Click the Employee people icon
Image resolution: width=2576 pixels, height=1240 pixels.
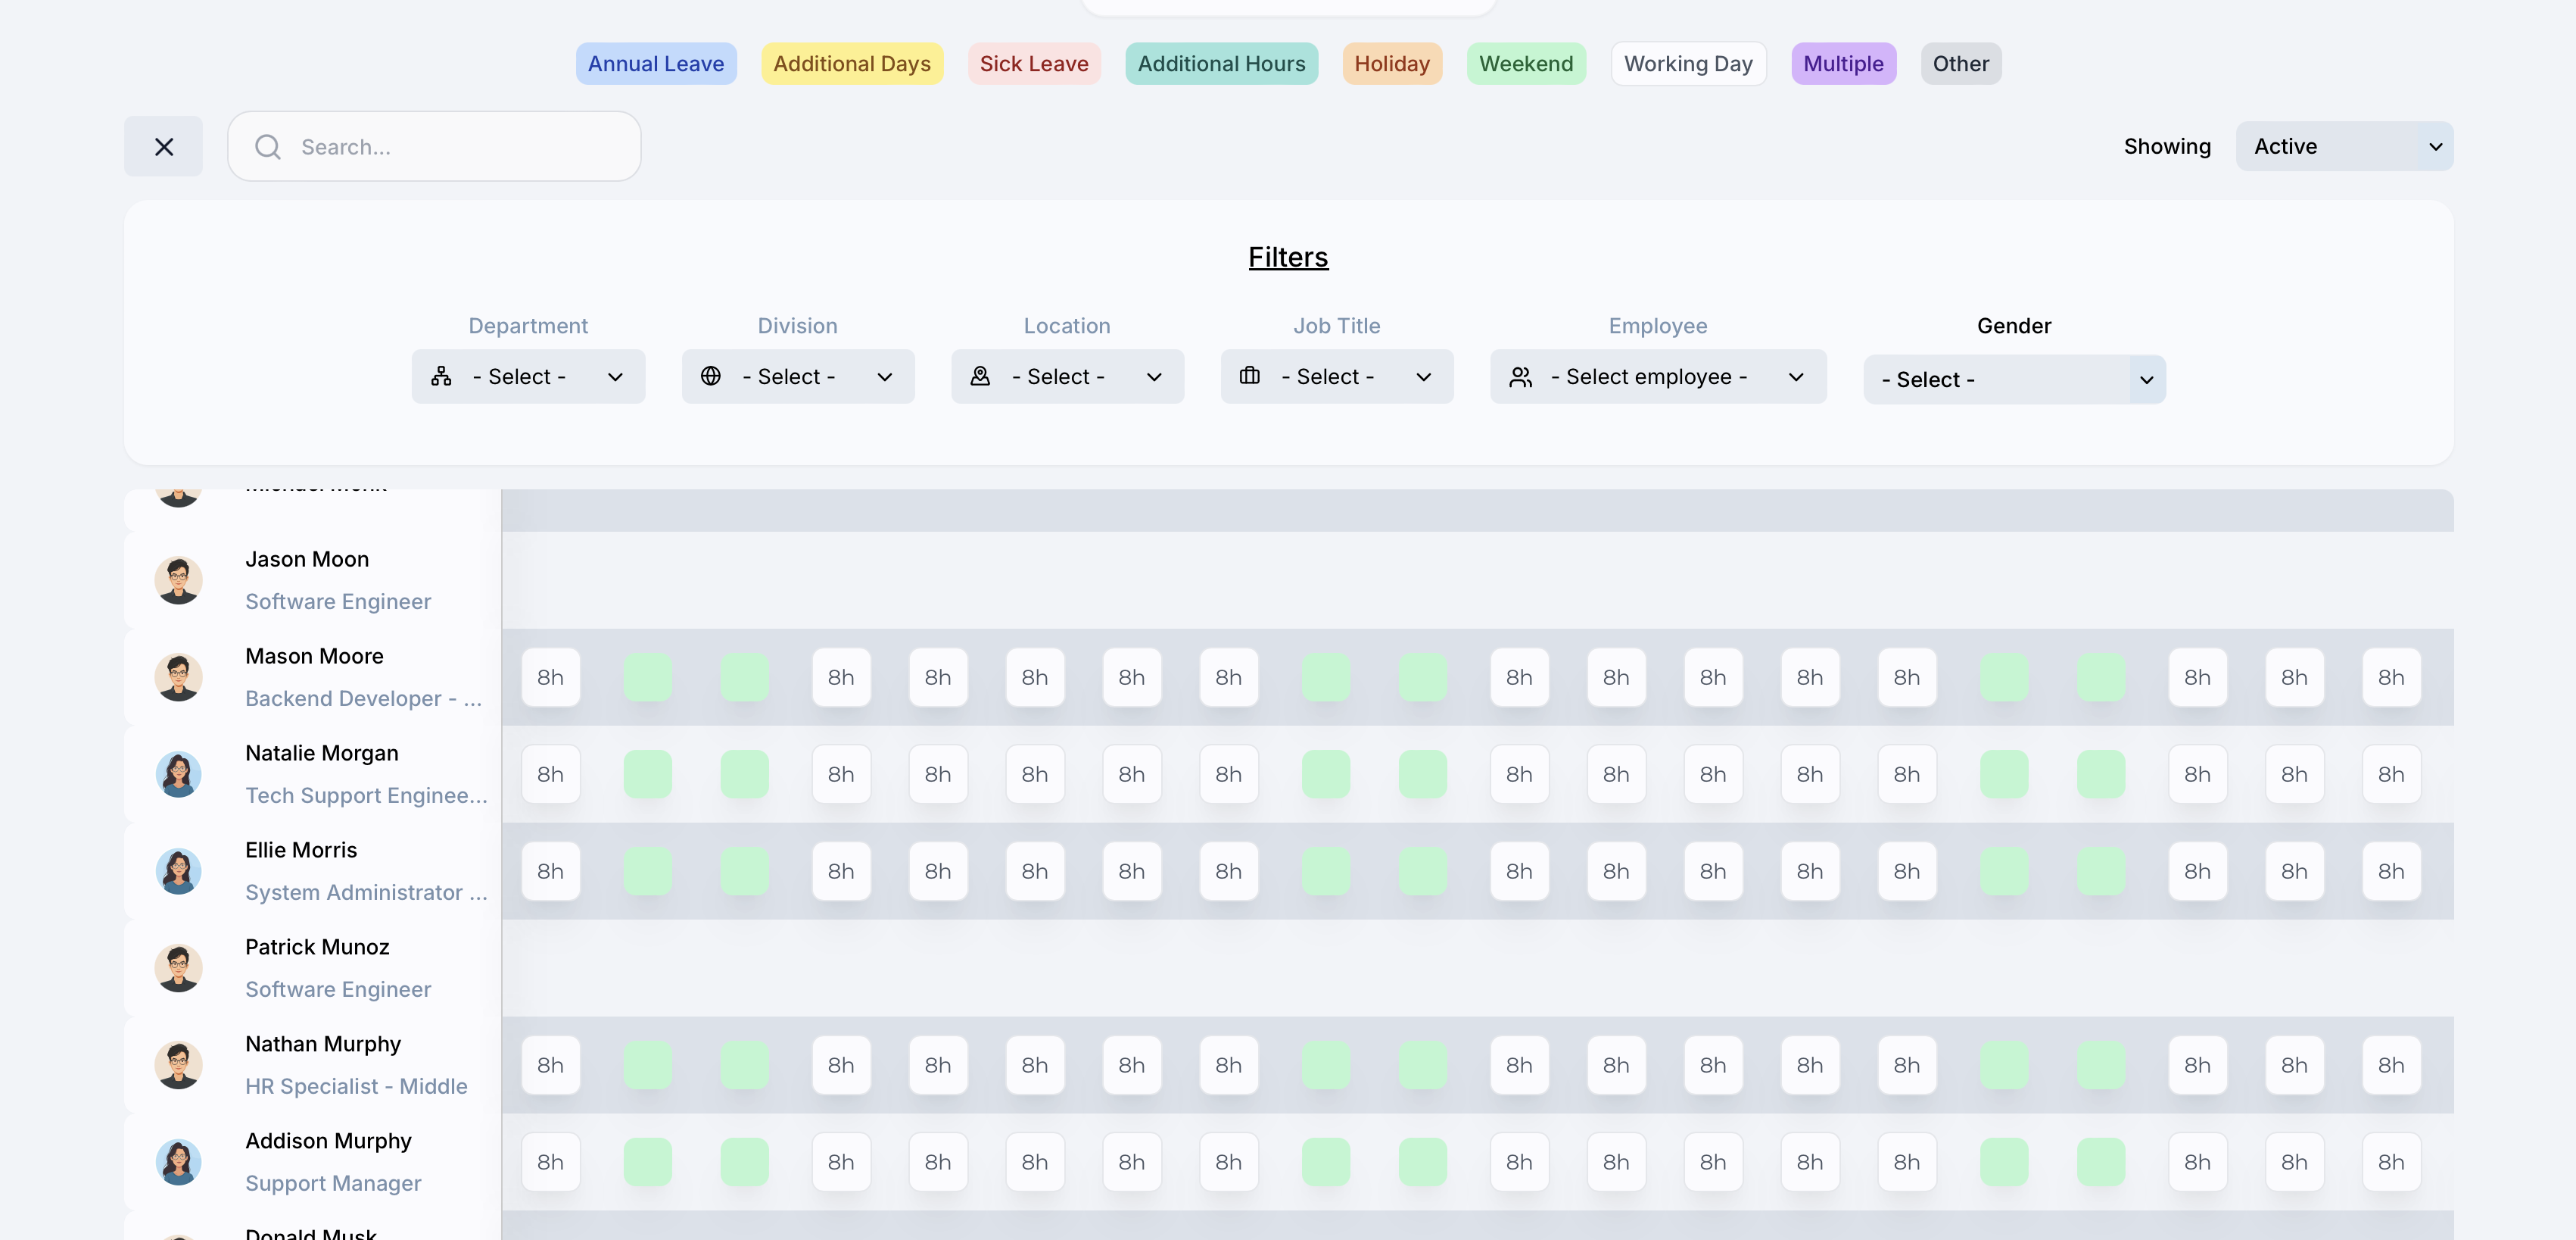(1520, 376)
